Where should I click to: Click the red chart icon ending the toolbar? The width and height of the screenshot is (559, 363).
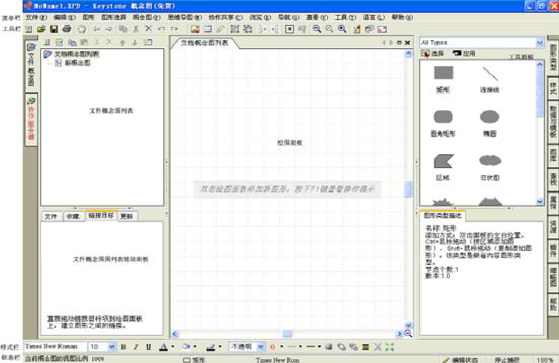[382, 29]
